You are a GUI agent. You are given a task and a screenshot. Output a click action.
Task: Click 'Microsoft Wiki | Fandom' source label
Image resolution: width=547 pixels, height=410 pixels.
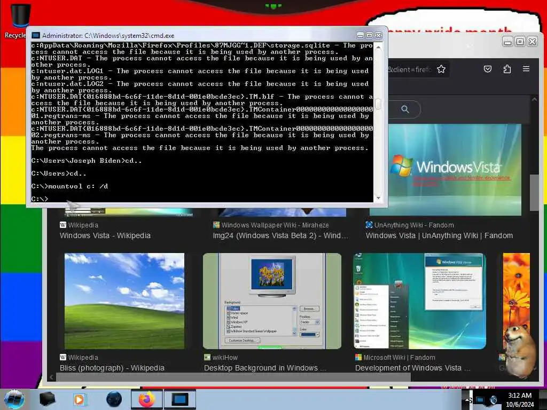[x=400, y=357]
